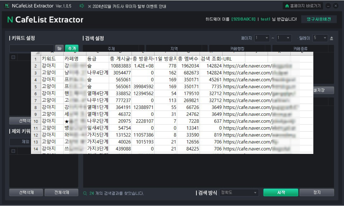Select the 열매4단계 grade cell

click(x=98, y=93)
